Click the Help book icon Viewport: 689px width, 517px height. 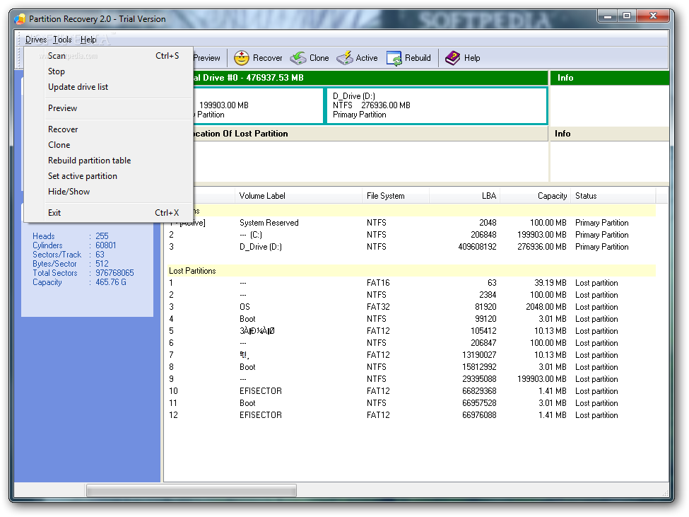(x=452, y=58)
